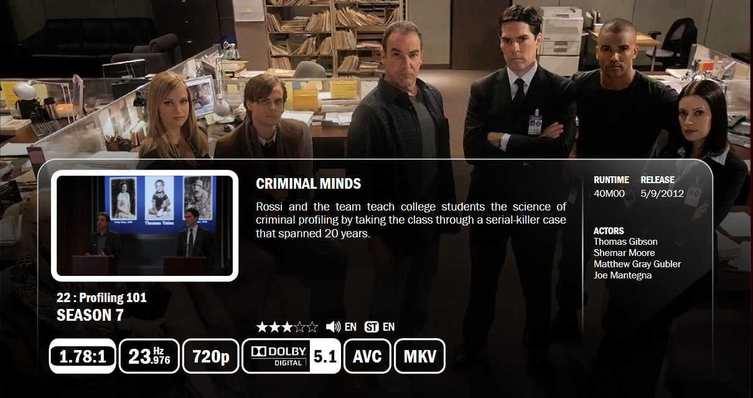
Task: Select actor Shemar Moore
Action: (x=624, y=253)
